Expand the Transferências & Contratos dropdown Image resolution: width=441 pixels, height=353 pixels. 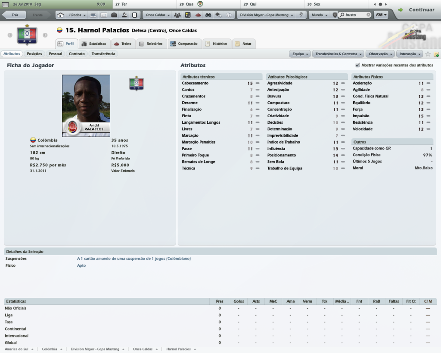coord(338,54)
